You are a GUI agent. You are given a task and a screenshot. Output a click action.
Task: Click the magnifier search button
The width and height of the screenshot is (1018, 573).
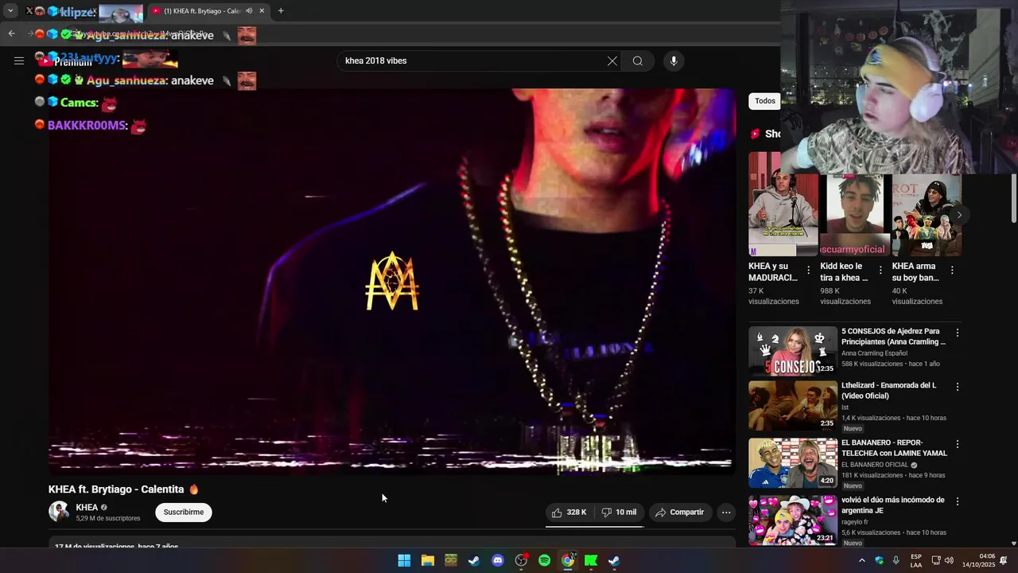[x=638, y=61]
